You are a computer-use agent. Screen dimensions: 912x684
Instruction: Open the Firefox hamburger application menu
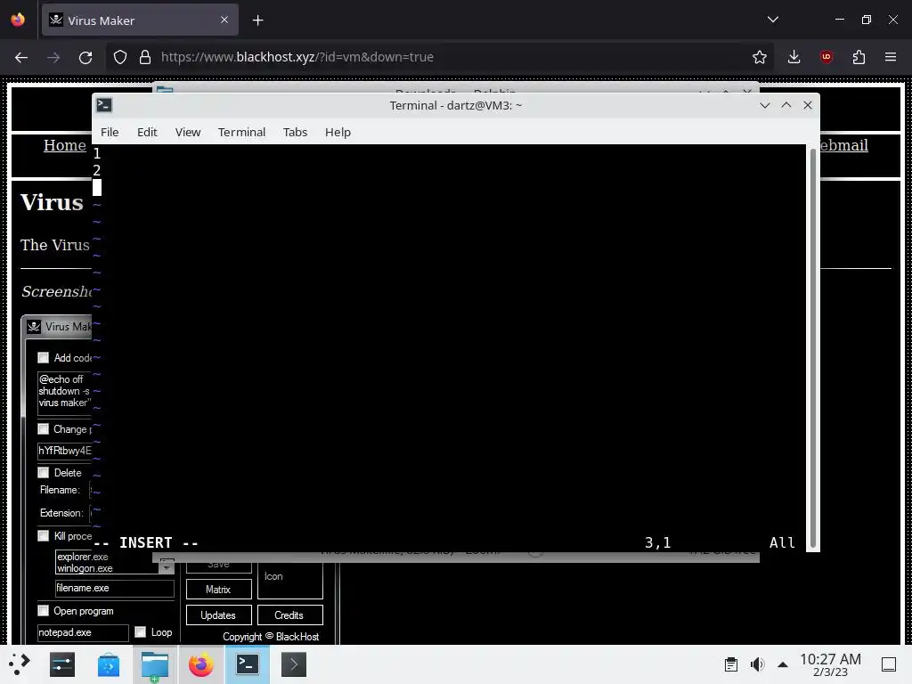click(891, 57)
